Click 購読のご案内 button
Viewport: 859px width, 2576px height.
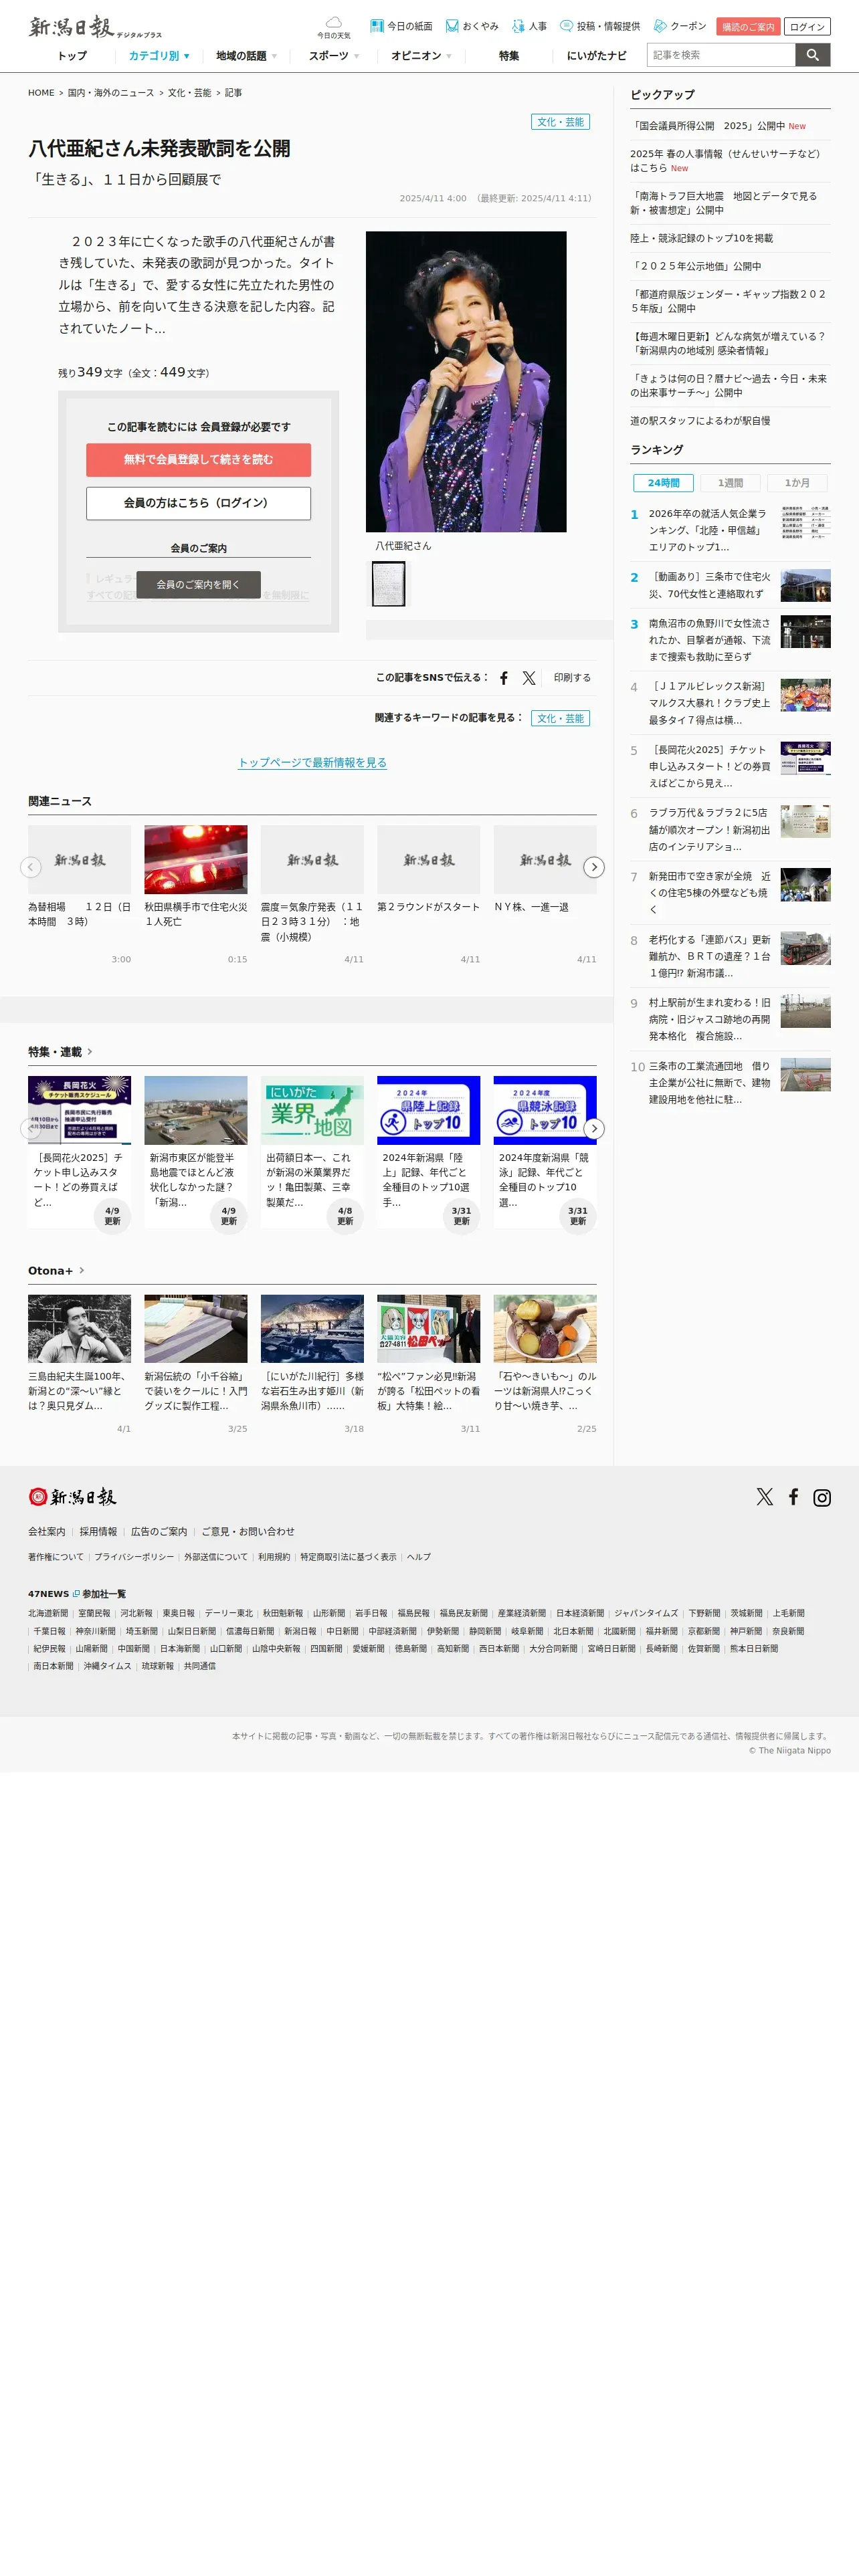pyautogui.click(x=748, y=27)
